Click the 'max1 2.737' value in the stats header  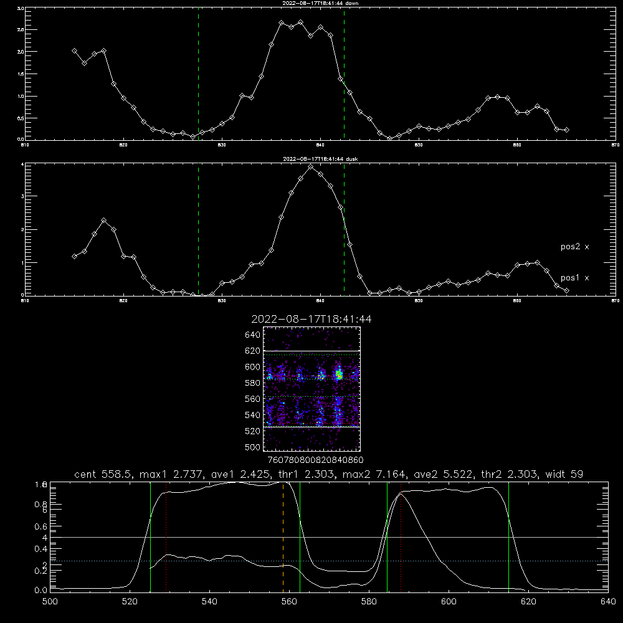coord(170,474)
